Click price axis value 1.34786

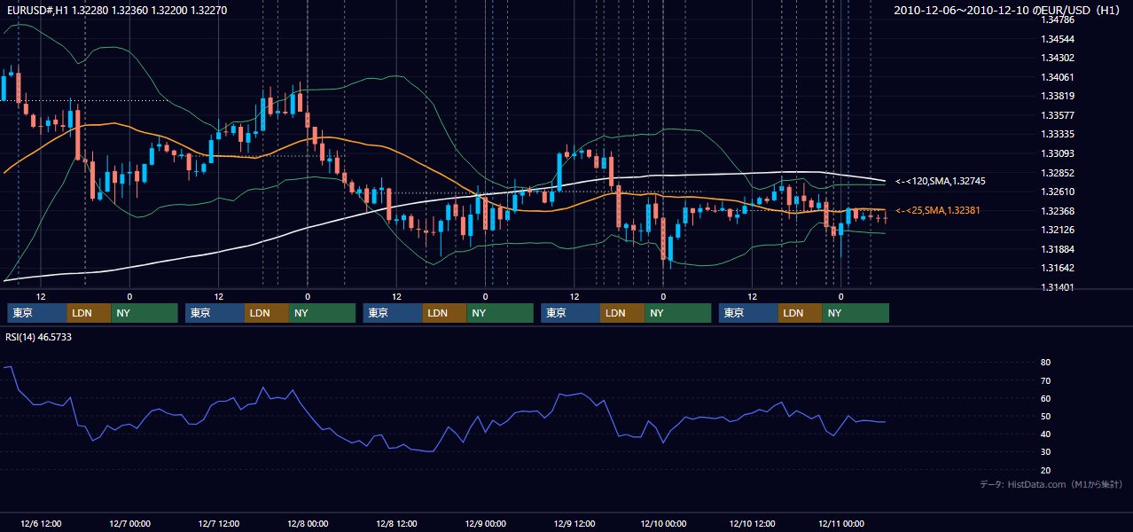[1058, 20]
